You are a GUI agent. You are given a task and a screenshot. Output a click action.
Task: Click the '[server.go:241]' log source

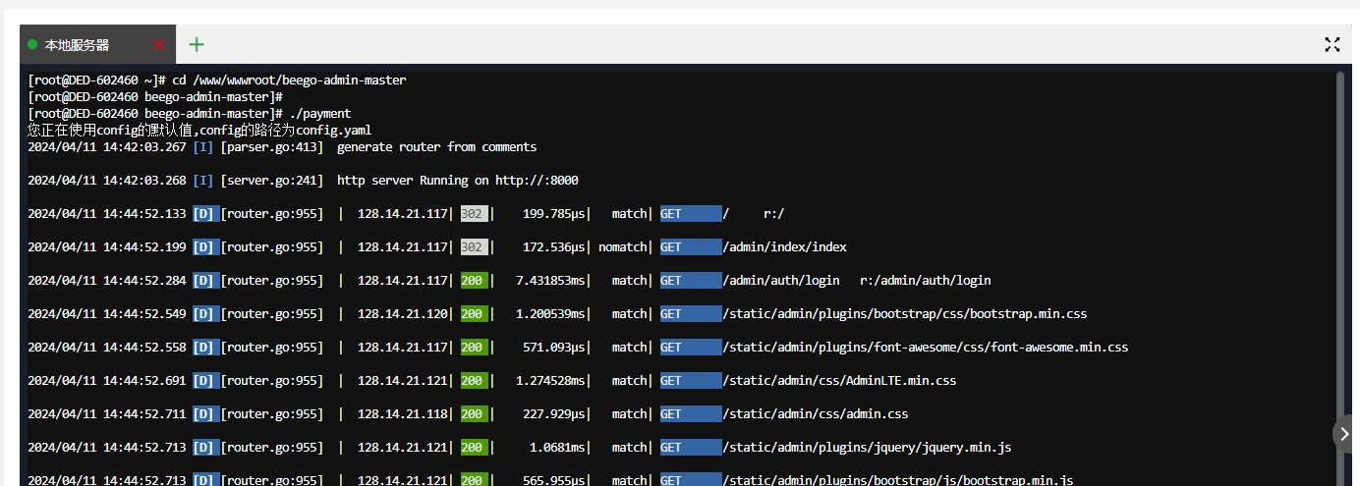pos(272,181)
